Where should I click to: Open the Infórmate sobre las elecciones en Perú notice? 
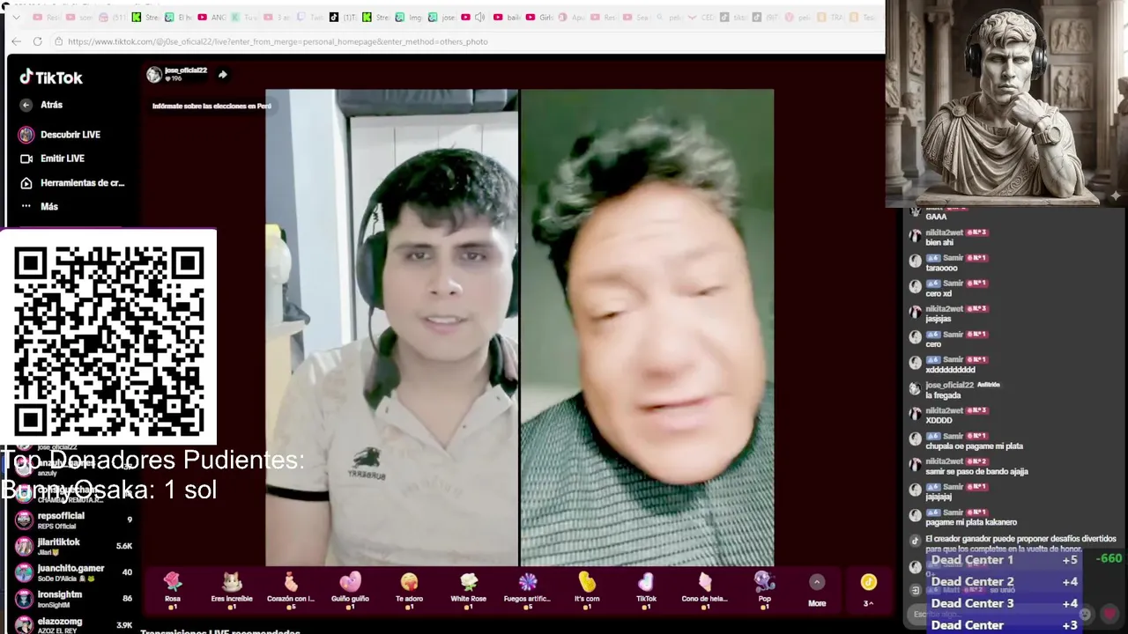point(211,107)
